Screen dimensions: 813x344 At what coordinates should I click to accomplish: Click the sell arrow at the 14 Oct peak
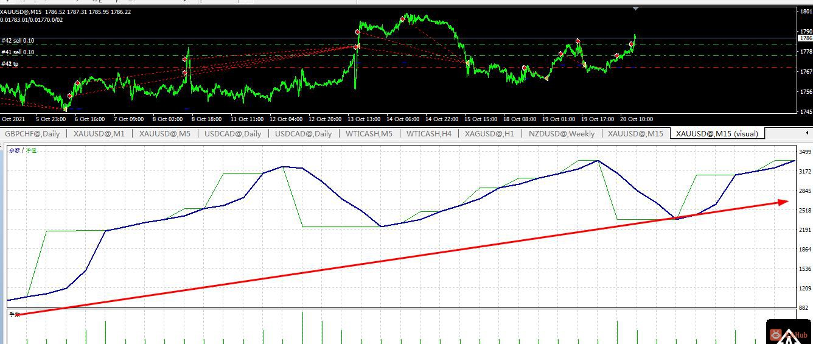(x=403, y=19)
